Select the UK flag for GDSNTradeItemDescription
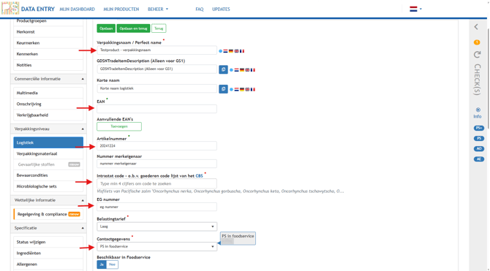Screen dimensions: 490x271 (x=247, y=70)
